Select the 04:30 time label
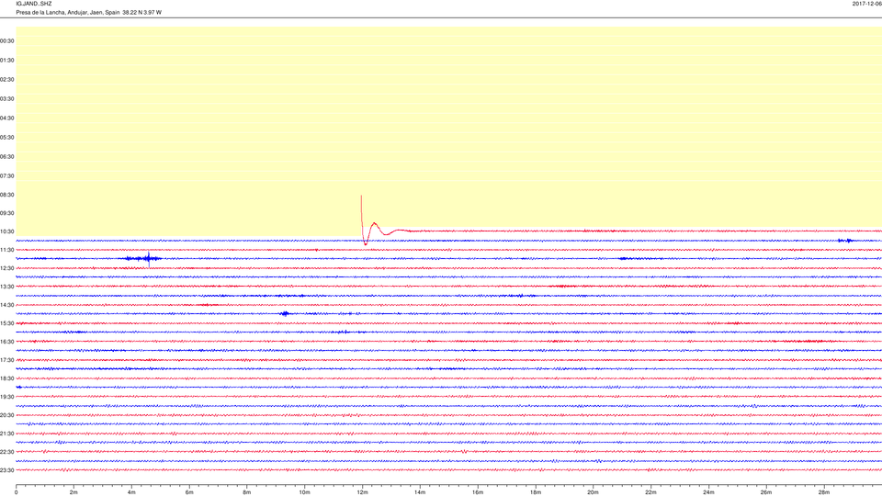 click(x=7, y=118)
